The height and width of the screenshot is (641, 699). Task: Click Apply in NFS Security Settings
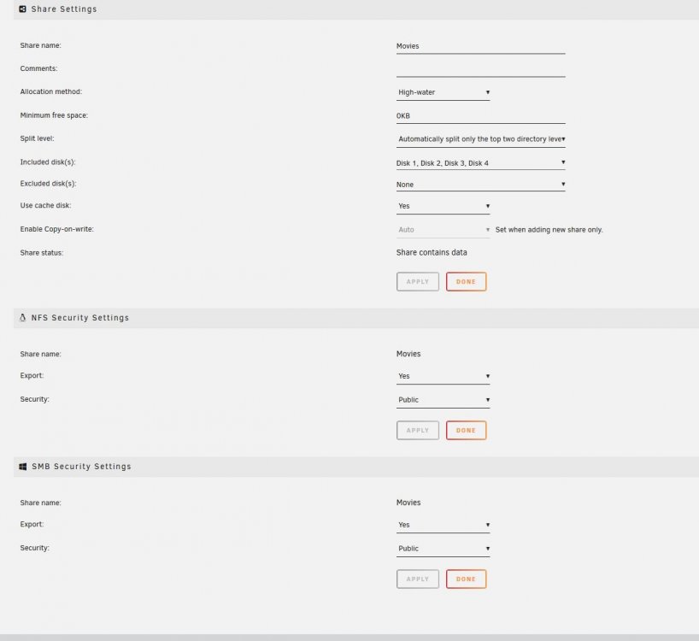coord(418,431)
